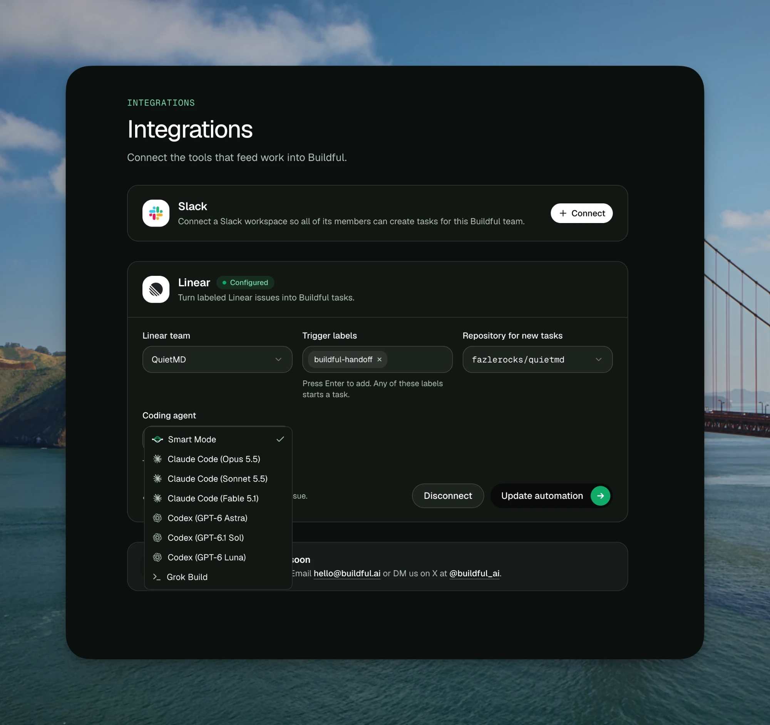The width and height of the screenshot is (770, 725).
Task: Expand the Linear team chevron arrow
Action: tap(278, 359)
